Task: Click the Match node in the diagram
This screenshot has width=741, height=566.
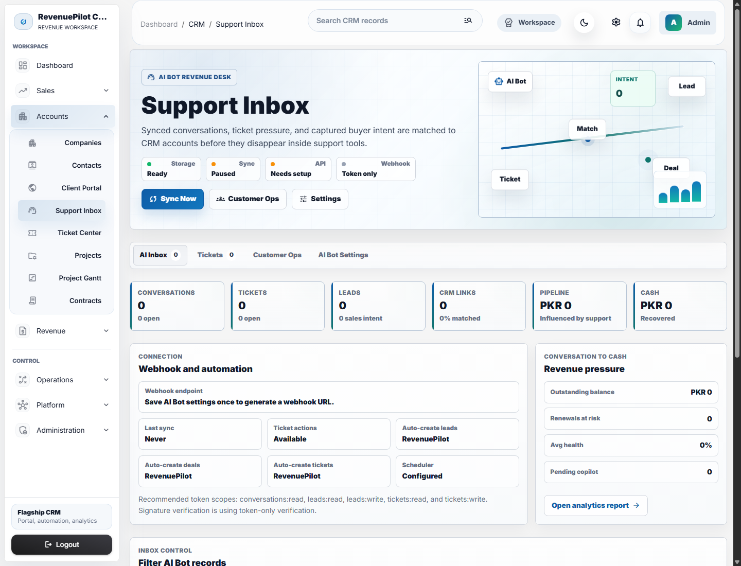Action: coord(587,129)
